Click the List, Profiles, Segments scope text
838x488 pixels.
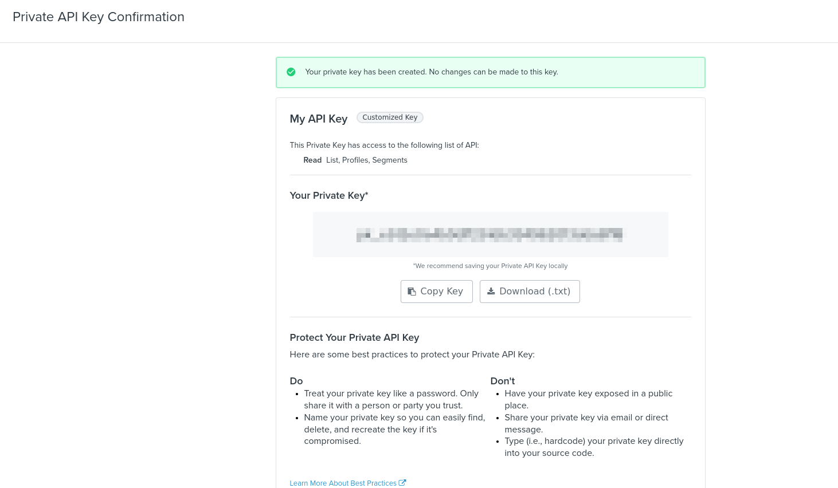click(x=367, y=160)
